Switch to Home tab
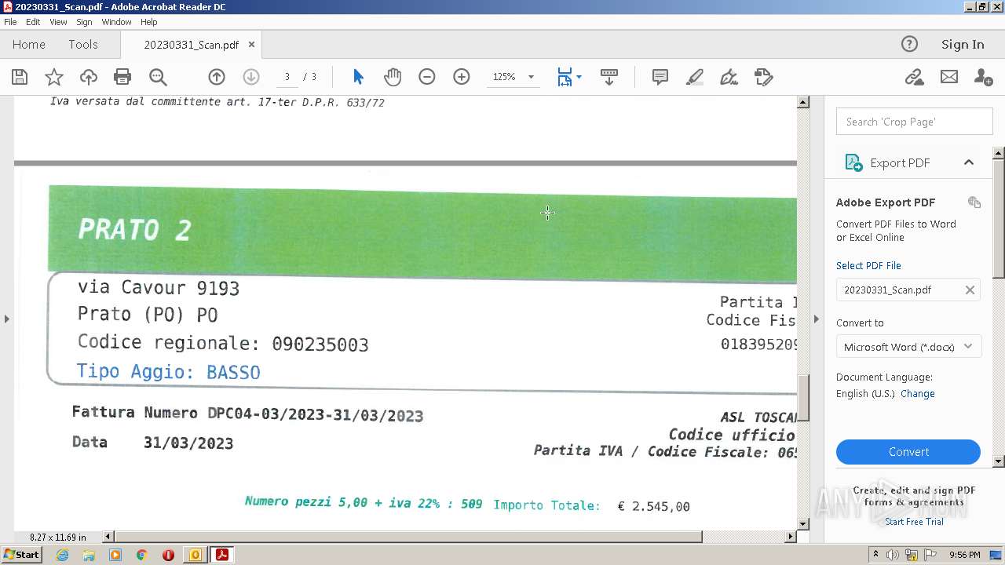The height and width of the screenshot is (565, 1005). coord(29,45)
